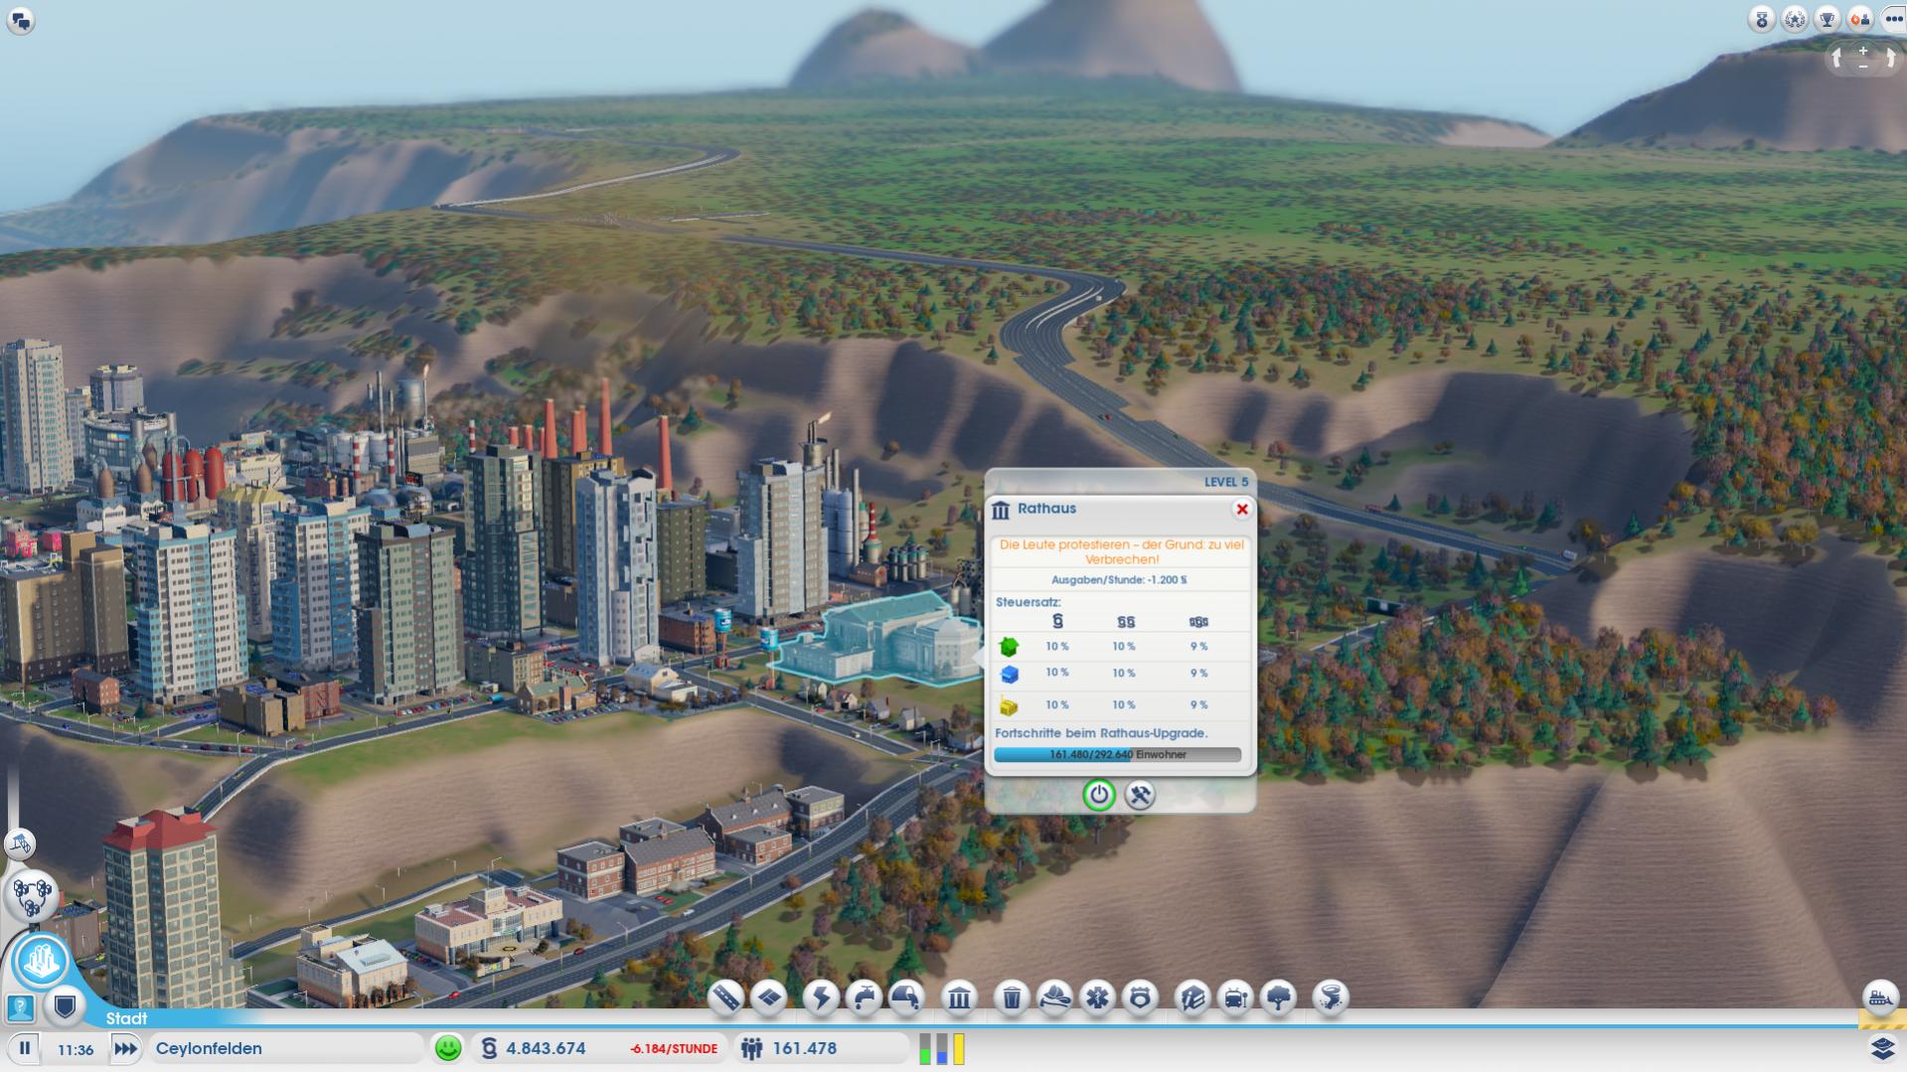Open the medal missions icon
1907x1072 pixels.
(1762, 19)
